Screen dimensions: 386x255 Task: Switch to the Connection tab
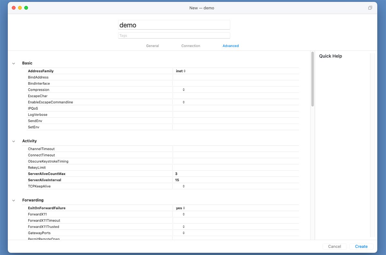point(191,46)
